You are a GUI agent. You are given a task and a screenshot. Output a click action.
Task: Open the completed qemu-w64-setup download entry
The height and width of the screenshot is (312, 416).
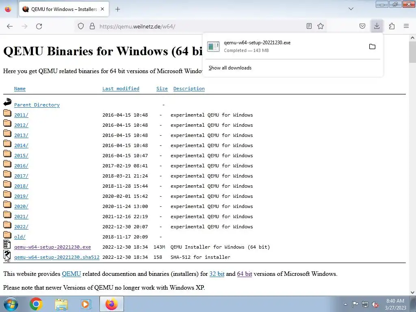tap(284, 46)
